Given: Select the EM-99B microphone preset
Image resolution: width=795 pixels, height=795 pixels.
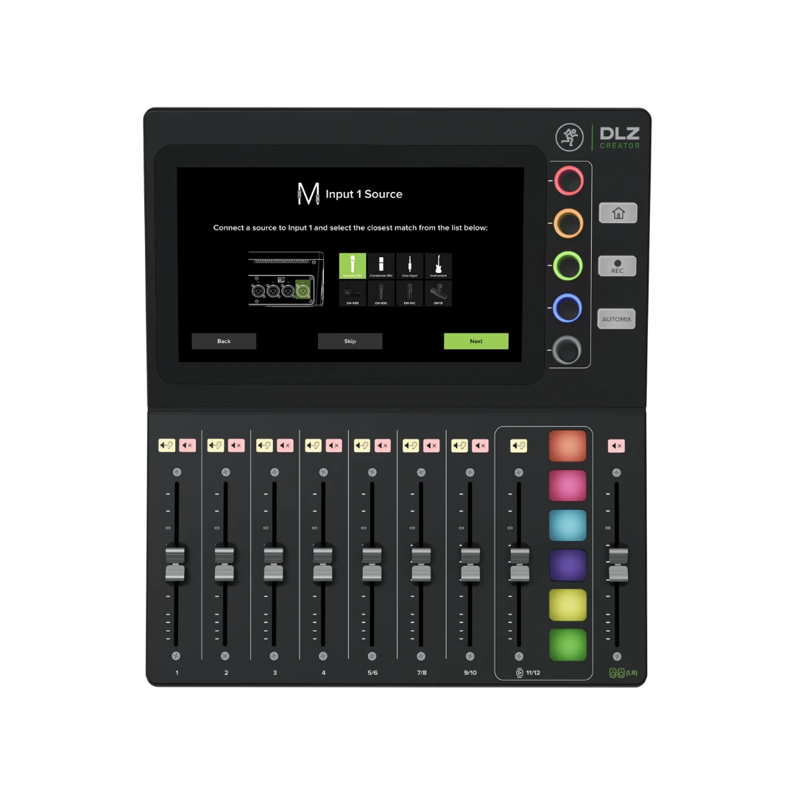Looking at the screenshot, I should pyautogui.click(x=352, y=293).
